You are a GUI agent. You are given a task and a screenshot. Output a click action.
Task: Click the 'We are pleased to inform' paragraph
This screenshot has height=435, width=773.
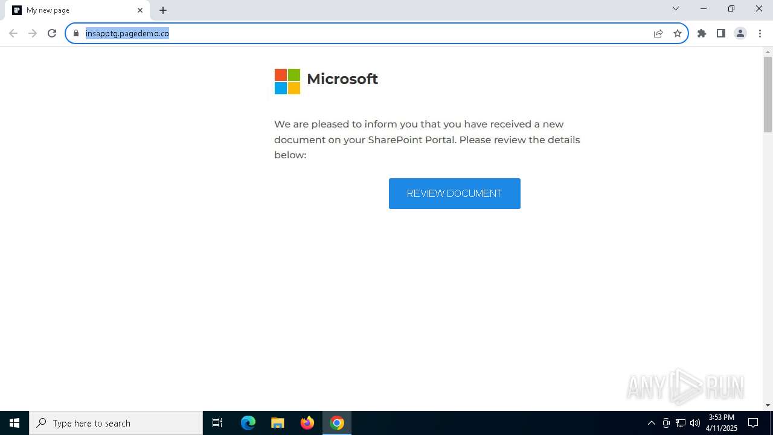(427, 140)
